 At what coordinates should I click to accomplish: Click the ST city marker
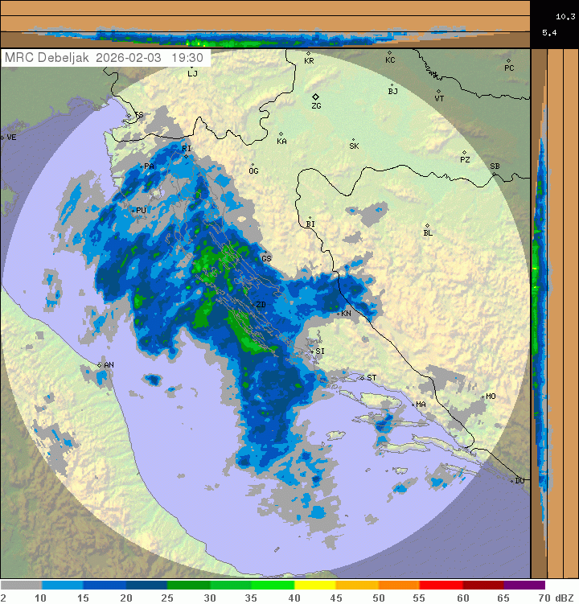pyautogui.click(x=363, y=378)
